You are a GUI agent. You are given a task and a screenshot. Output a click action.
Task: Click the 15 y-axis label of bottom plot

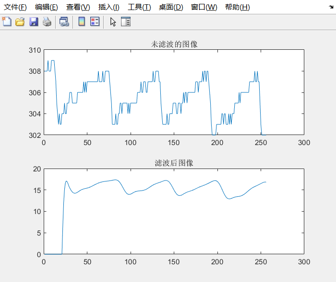click(x=37, y=190)
